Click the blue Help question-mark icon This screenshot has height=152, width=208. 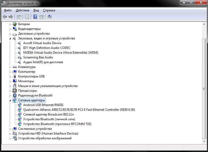35,17
